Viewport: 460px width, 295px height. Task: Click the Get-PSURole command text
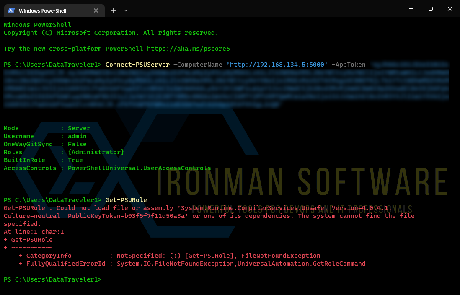(x=127, y=199)
